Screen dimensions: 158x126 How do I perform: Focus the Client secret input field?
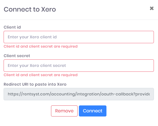79,66
